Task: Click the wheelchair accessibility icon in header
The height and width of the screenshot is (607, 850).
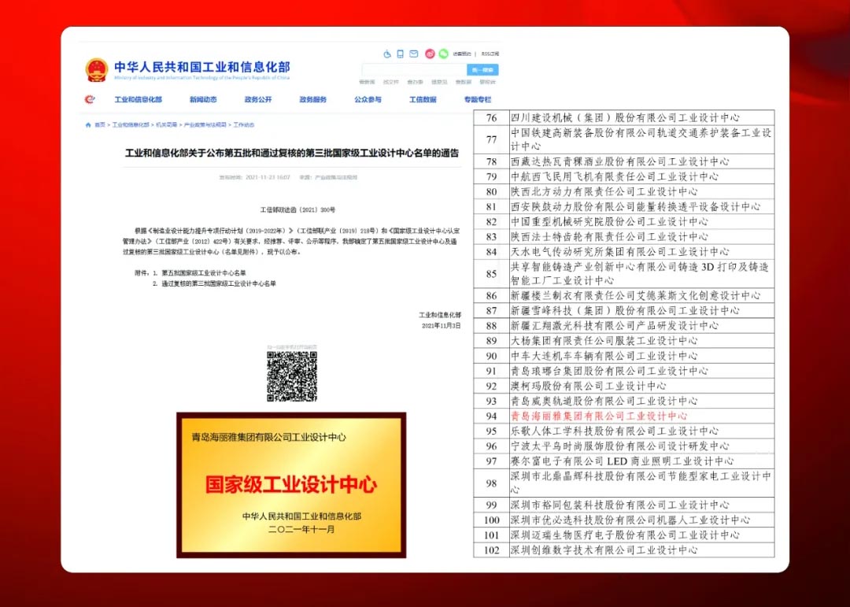Action: (x=387, y=54)
